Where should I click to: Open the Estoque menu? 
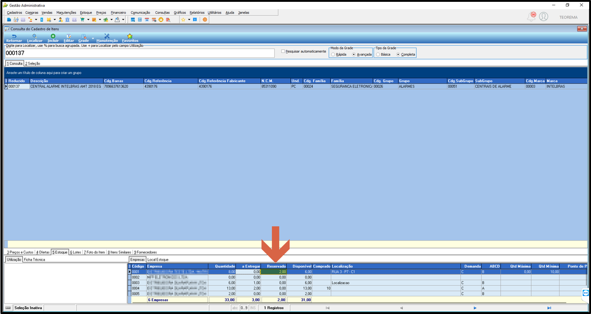86,13
